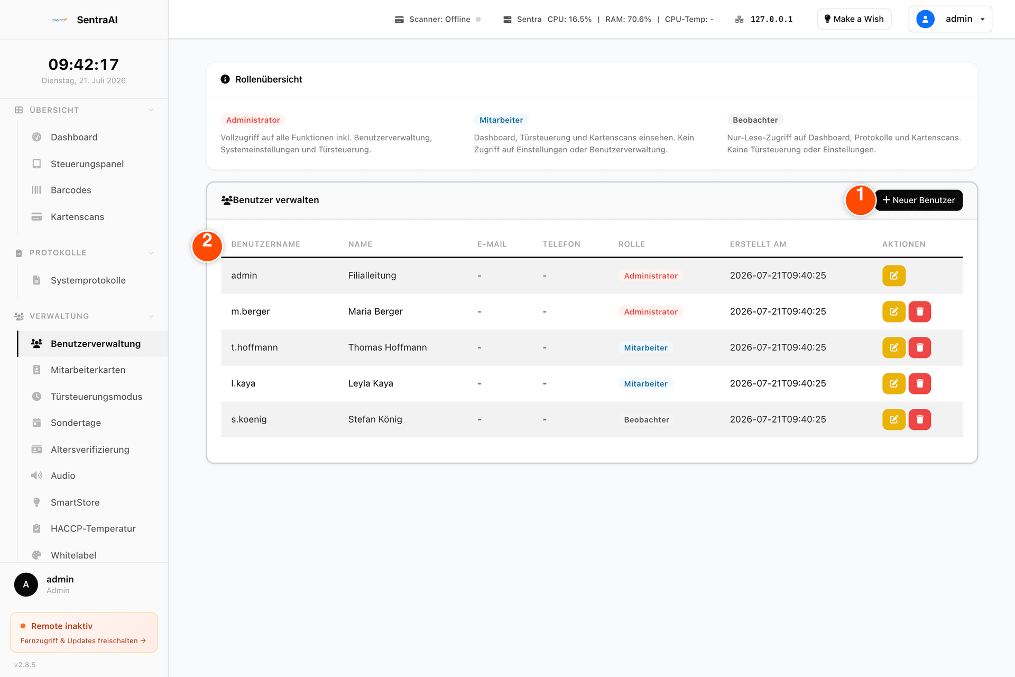Click the Make a Wish button
1015x677 pixels.
[x=854, y=19]
